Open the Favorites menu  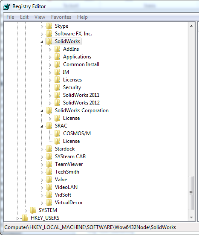(61, 17)
